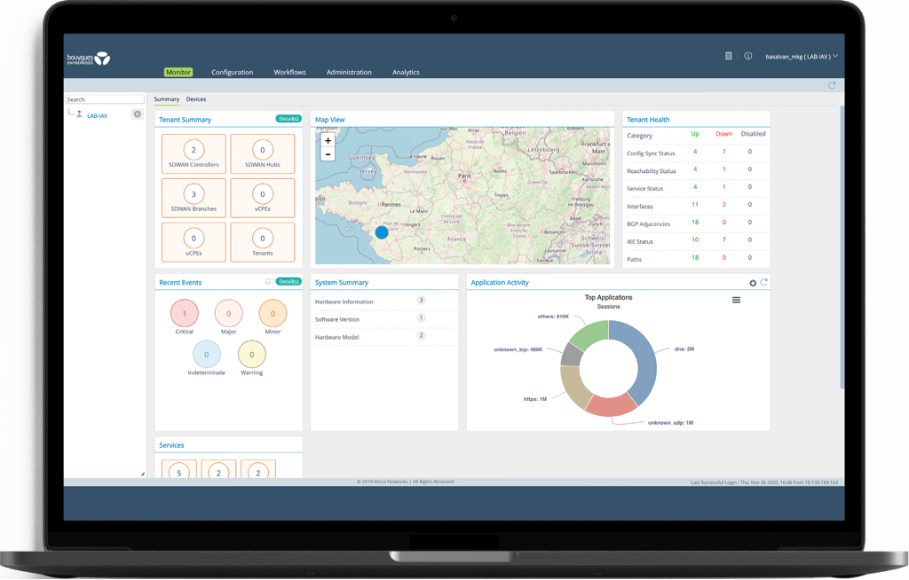The image size is (909, 580).
Task: Click the Bouygues Entreprises logo
Action: click(x=89, y=59)
